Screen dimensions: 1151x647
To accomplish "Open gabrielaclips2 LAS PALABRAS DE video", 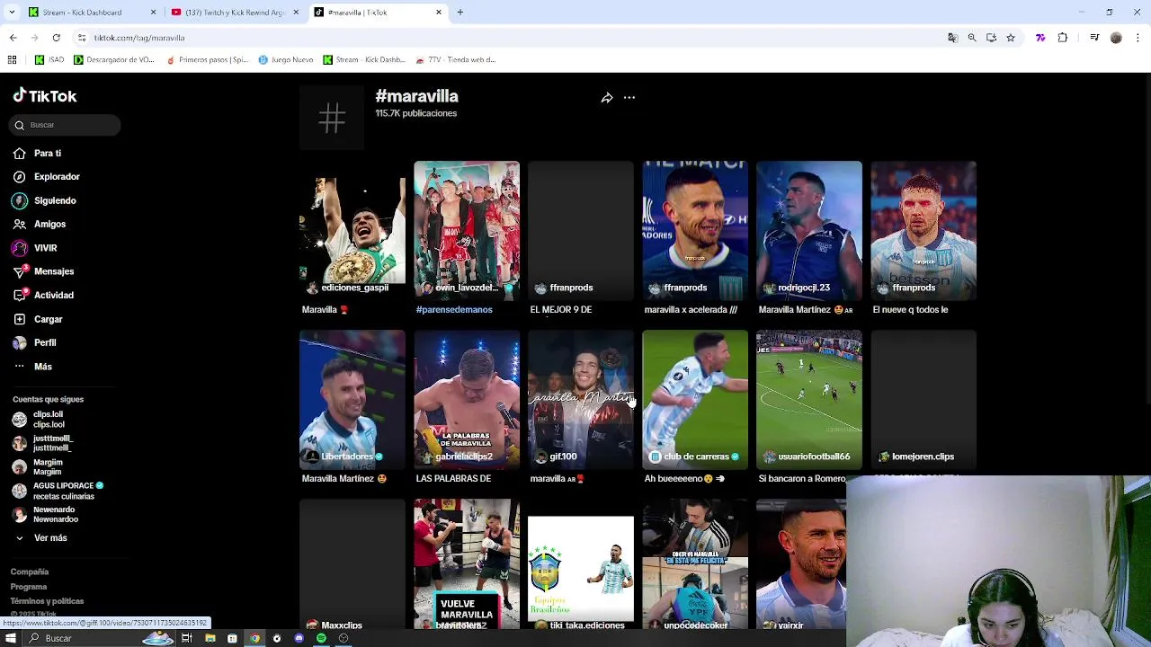I will (x=467, y=399).
